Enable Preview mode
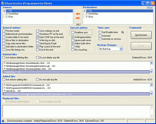Image resolution: width=156 pixels, height=124 pixels. tap(4, 31)
